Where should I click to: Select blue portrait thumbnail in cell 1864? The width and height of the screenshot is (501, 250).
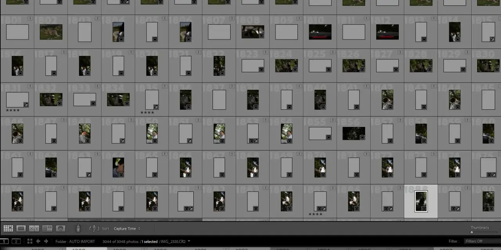118,168
